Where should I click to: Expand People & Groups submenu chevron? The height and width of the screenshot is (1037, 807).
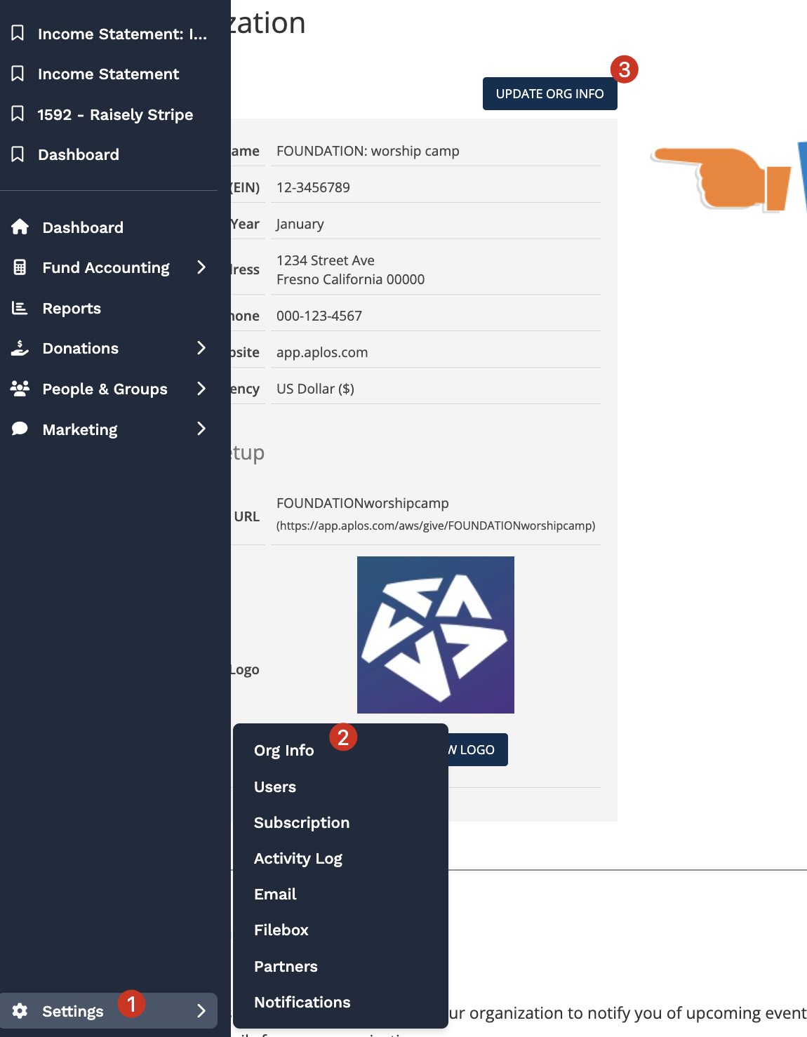(x=201, y=389)
